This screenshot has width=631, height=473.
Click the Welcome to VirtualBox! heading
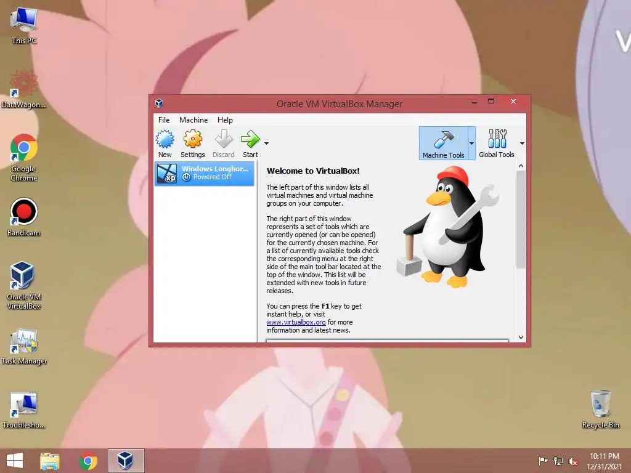point(313,171)
